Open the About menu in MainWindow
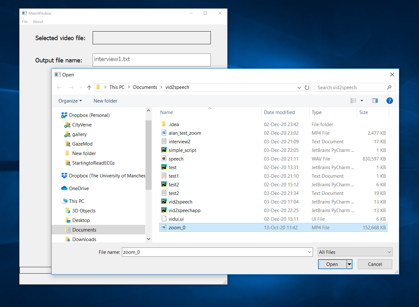 (38, 22)
